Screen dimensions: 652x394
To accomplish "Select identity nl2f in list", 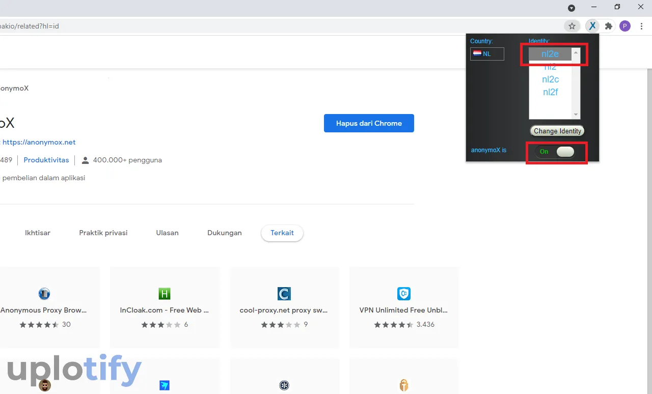I will (550, 92).
